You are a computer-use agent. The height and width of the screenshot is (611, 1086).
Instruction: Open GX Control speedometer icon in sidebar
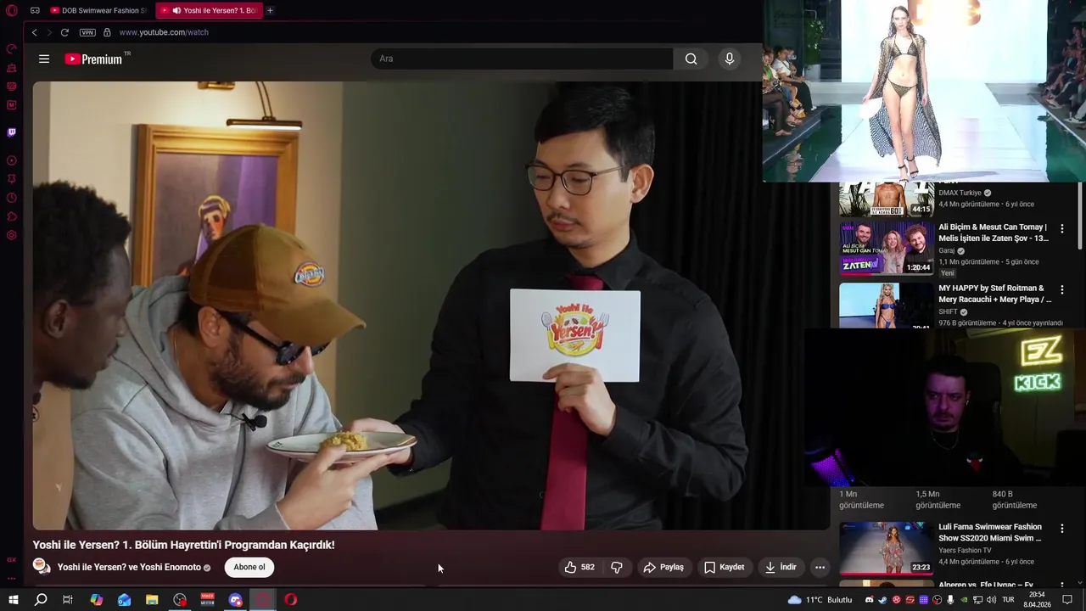point(12,48)
